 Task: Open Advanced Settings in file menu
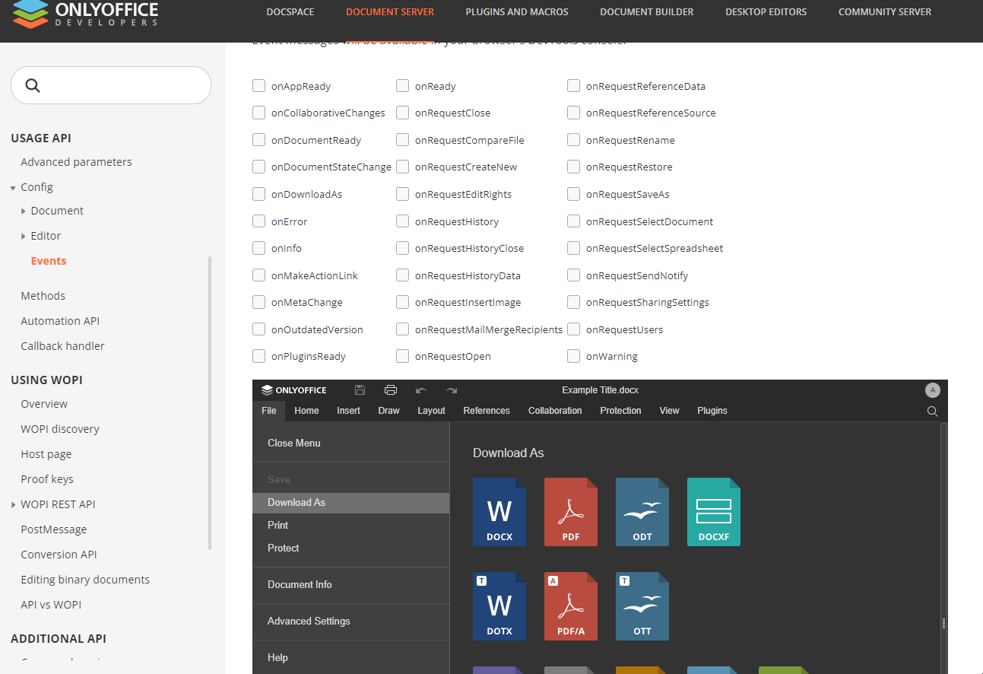click(351, 622)
